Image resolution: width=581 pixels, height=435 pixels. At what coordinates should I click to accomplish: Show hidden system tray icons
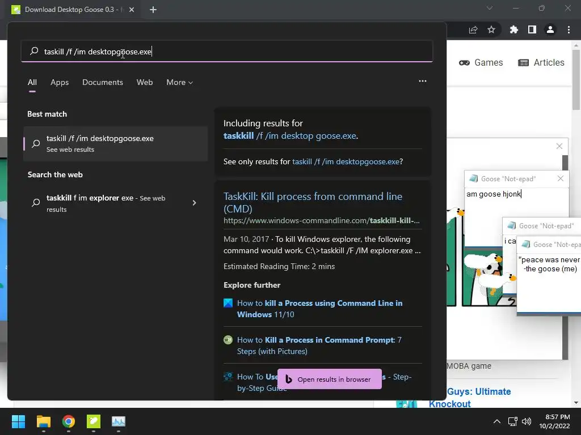[497, 421]
